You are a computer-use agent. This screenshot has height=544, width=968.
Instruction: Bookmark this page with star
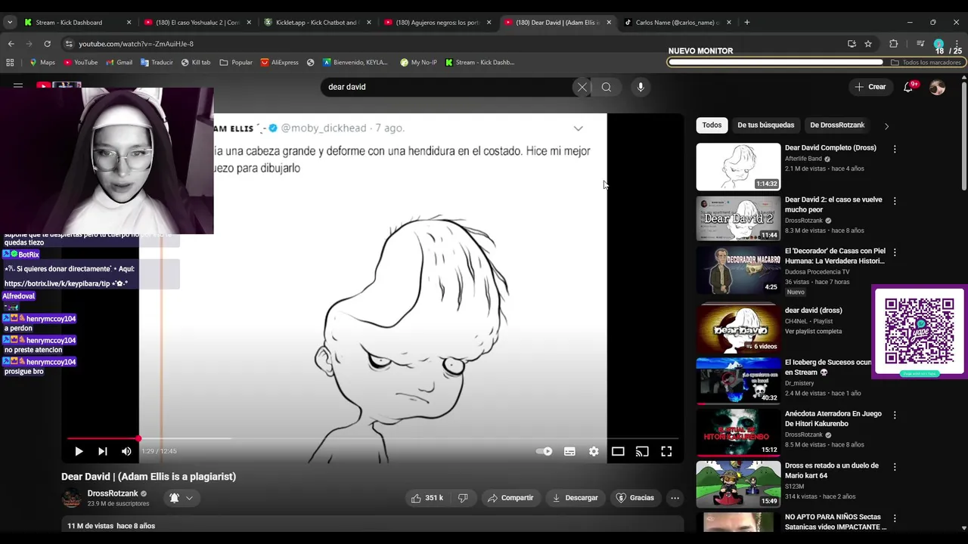868,44
